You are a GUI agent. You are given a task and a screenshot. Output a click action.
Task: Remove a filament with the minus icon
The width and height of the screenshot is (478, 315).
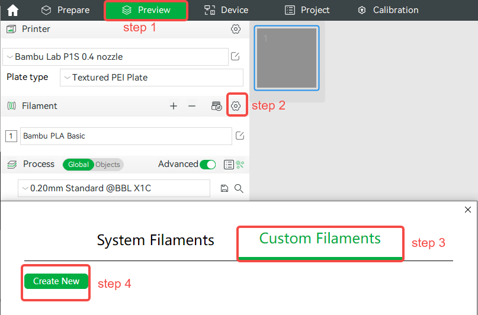tap(192, 106)
